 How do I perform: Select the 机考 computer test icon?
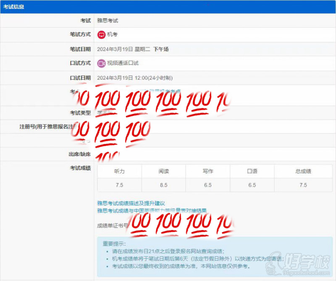pyautogui.click(x=101, y=35)
